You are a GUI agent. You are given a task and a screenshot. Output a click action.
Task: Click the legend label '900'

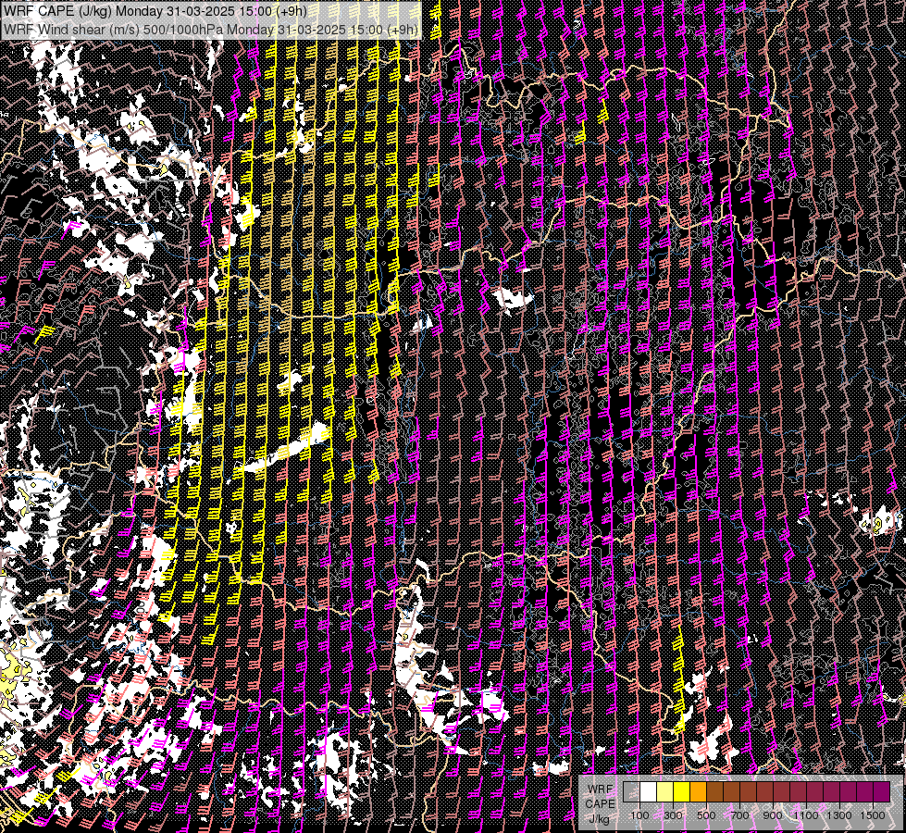tap(773, 815)
